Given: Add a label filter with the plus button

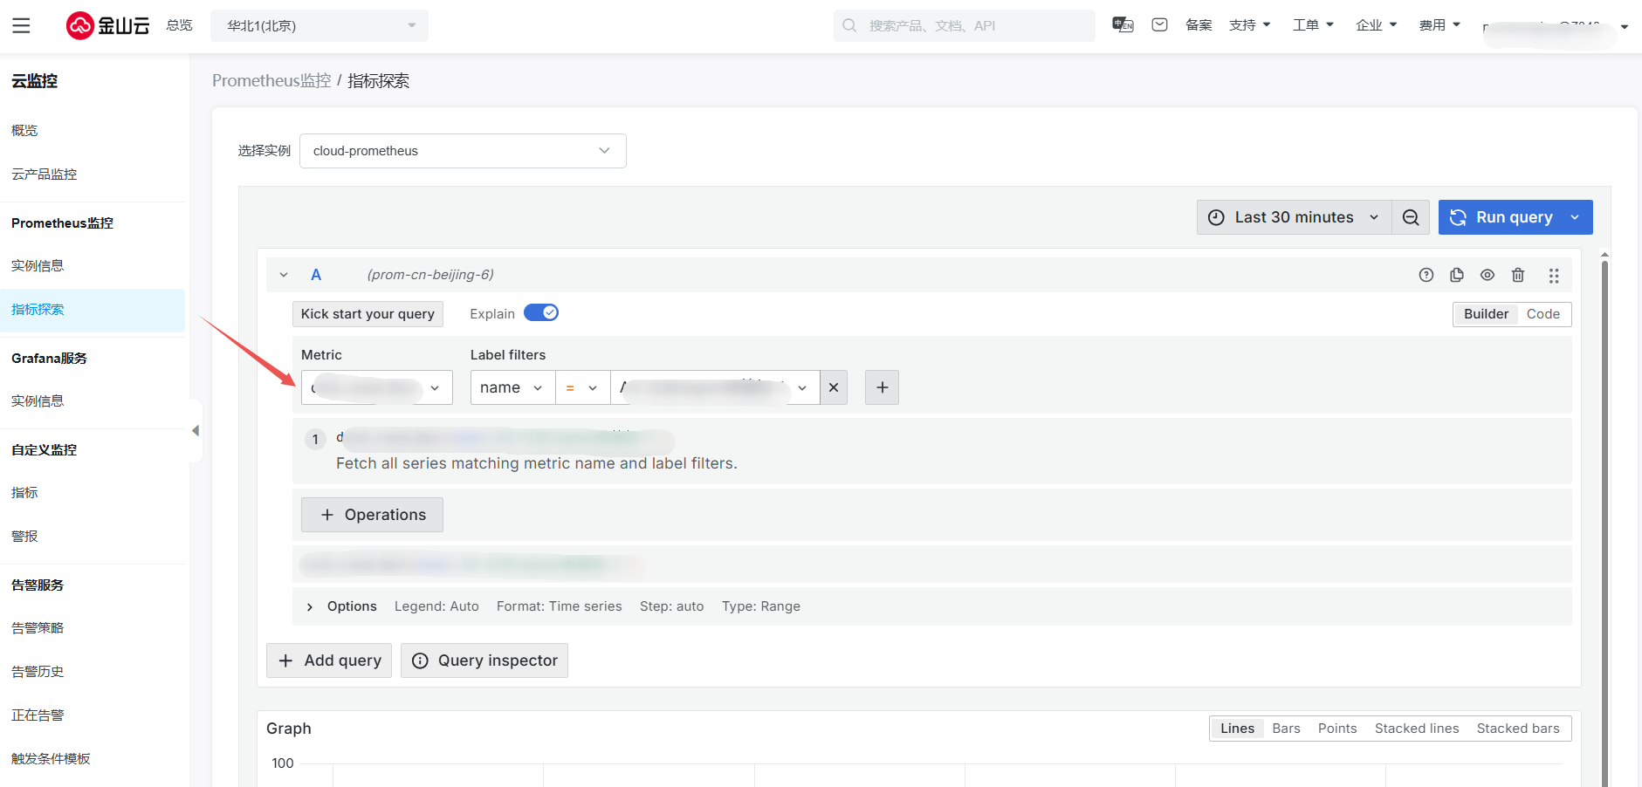Looking at the screenshot, I should coord(882,387).
